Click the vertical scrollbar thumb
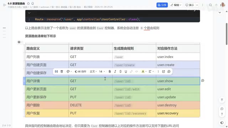 (227, 34)
